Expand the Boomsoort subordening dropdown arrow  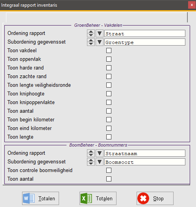tap(100, 162)
